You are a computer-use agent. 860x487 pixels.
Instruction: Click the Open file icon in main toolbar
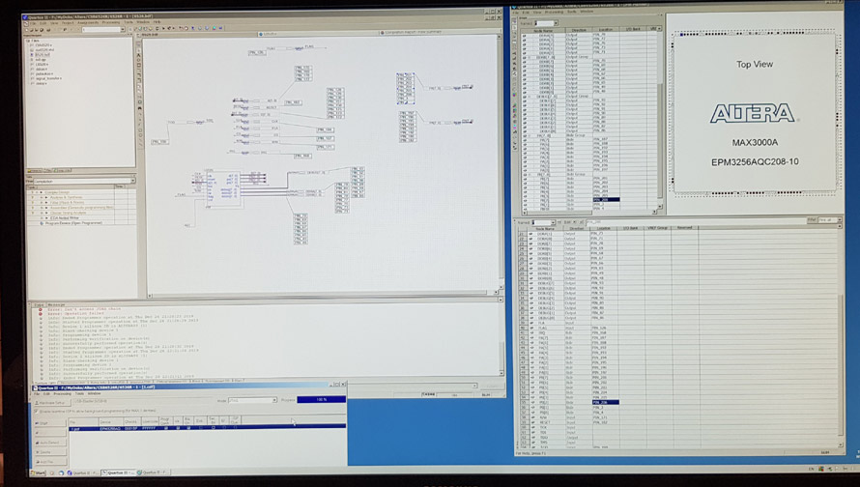click(x=32, y=30)
